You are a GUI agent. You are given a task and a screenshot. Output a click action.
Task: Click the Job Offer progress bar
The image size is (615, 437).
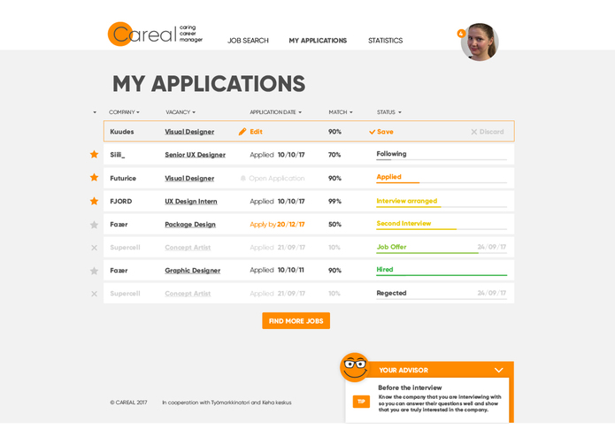442,253
